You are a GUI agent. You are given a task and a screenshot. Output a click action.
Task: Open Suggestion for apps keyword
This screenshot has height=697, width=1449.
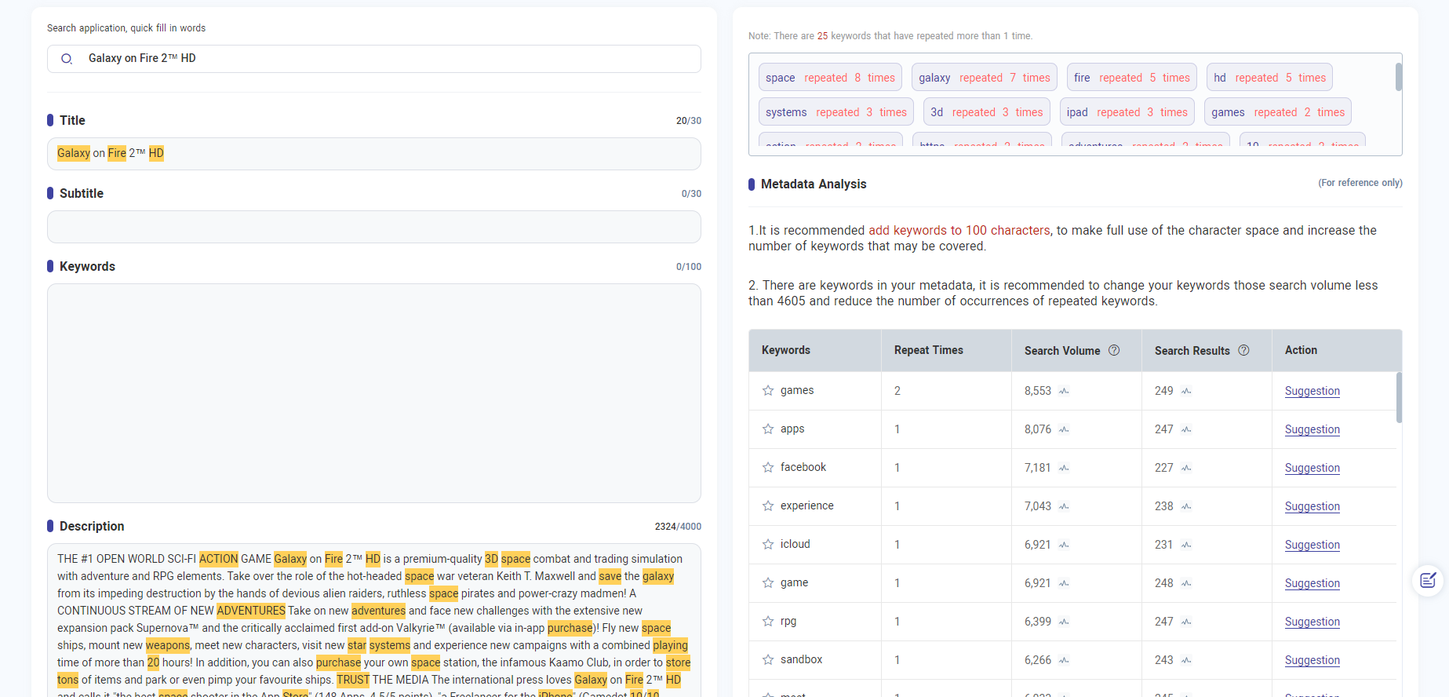(x=1312, y=429)
